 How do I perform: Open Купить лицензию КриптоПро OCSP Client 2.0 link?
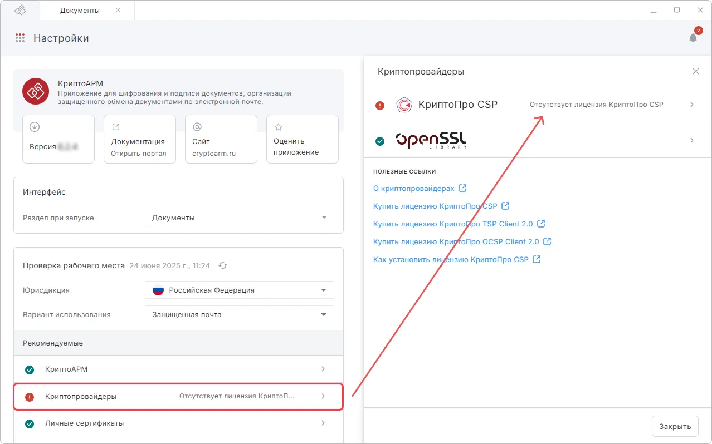(x=456, y=242)
